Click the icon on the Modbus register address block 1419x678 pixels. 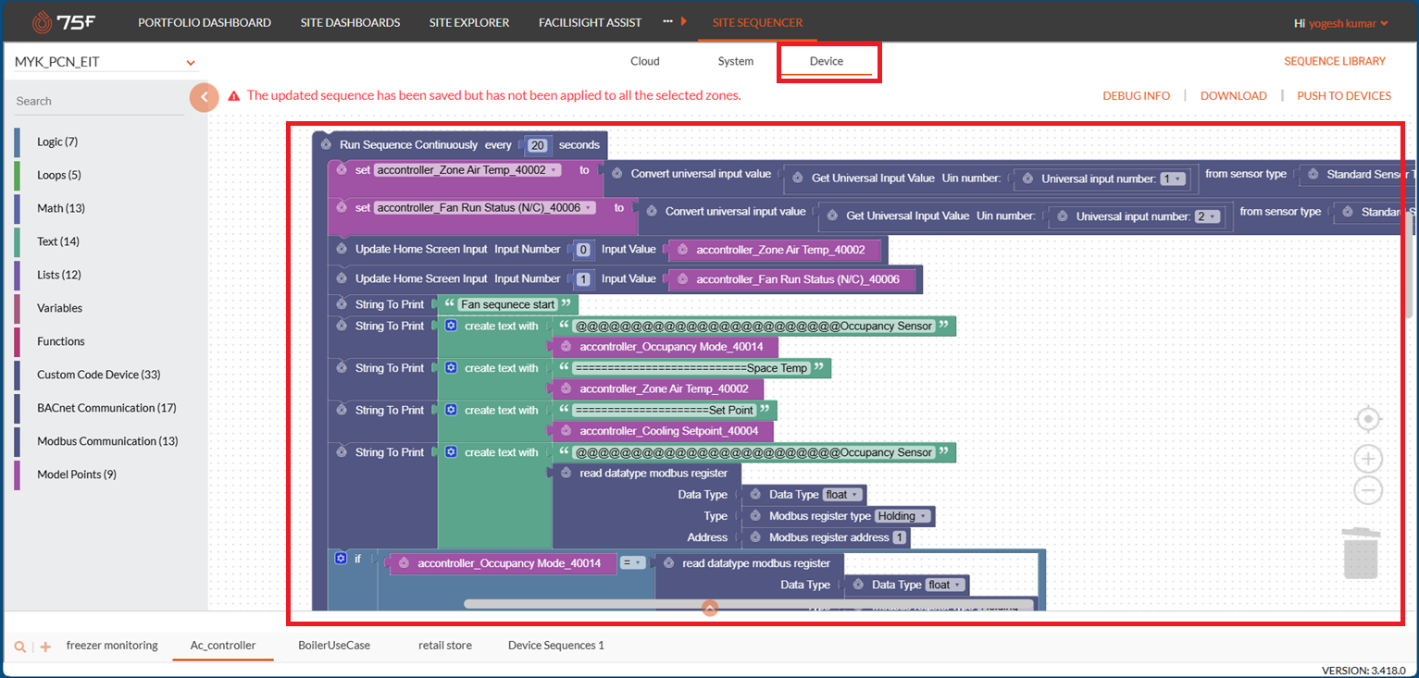click(x=755, y=537)
